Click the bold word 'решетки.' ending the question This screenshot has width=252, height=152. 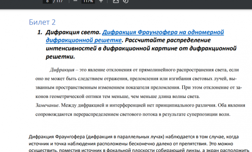click(60, 57)
